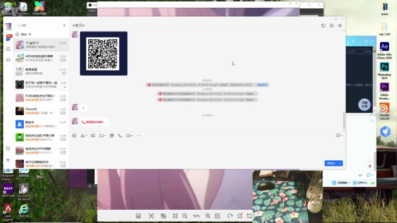Open more chat tools ellipsis
This screenshot has width=397, height=223.
coord(139,136)
